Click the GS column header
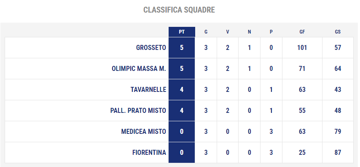 (x=338, y=32)
